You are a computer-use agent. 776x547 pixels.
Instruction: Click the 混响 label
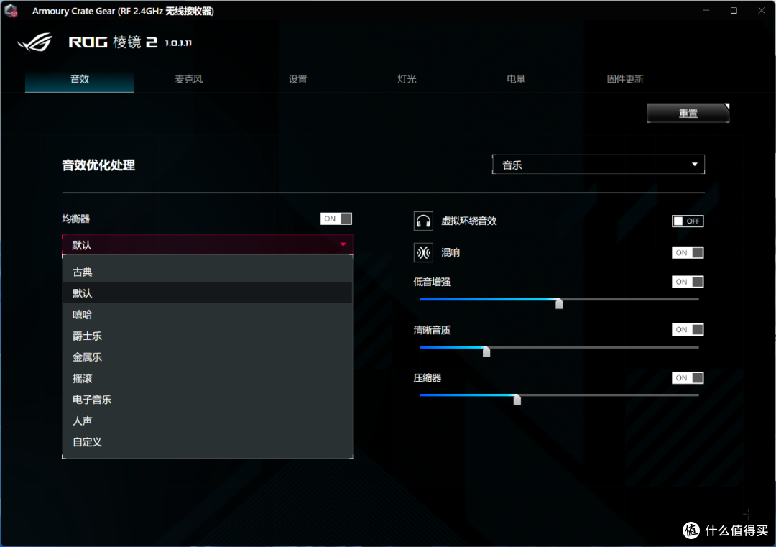point(451,252)
